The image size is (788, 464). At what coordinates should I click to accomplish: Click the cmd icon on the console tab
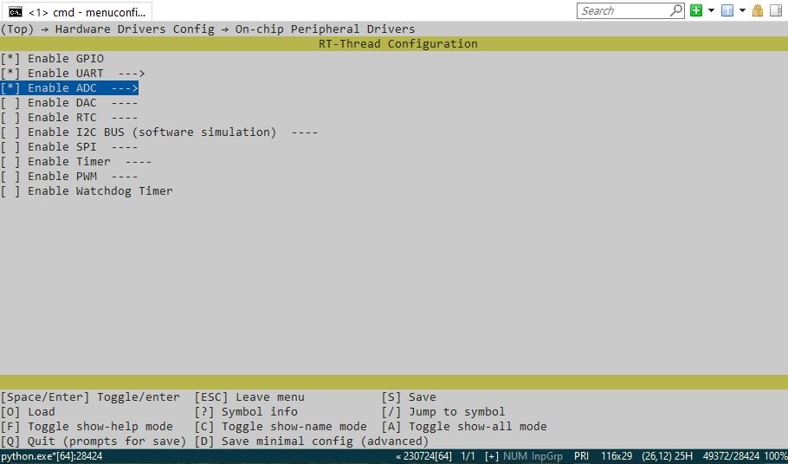(16, 11)
